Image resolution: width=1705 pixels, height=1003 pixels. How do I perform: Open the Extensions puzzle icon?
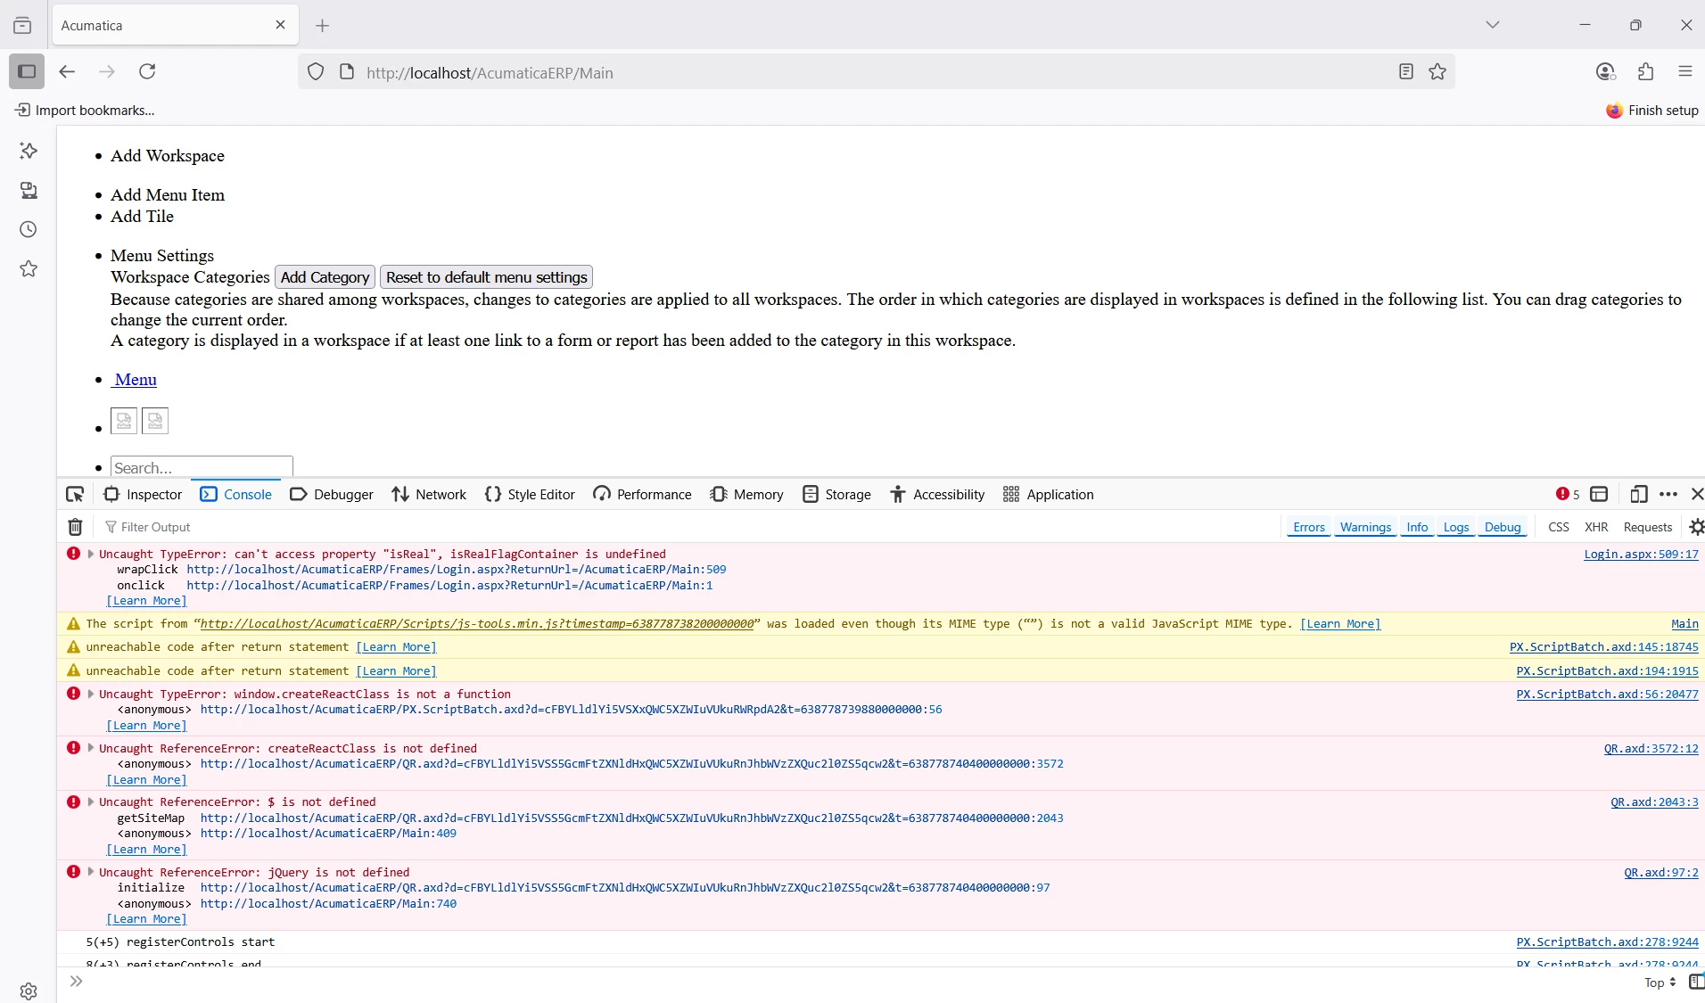click(1646, 71)
